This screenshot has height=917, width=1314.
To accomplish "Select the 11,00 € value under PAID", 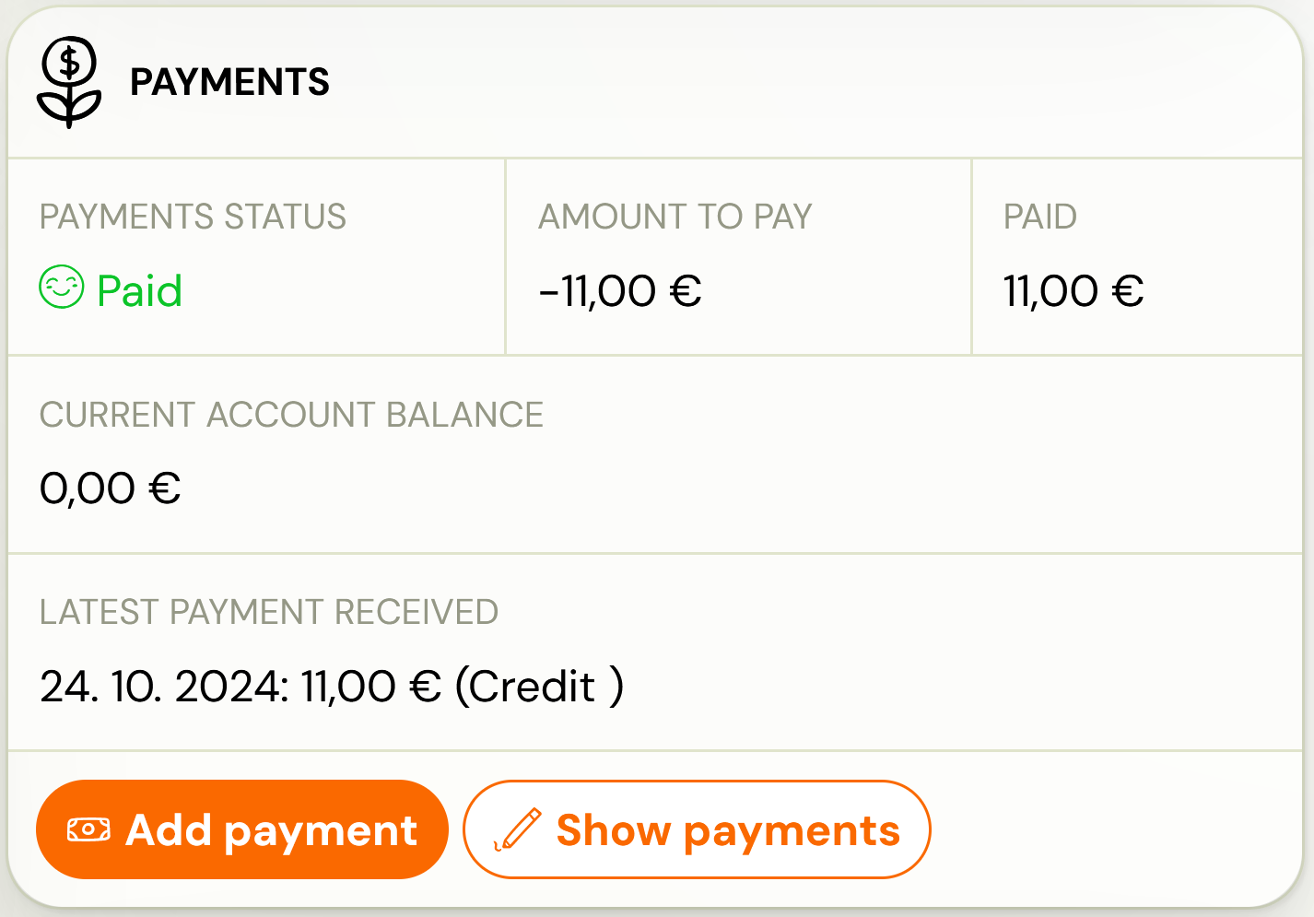I will (x=1073, y=291).
